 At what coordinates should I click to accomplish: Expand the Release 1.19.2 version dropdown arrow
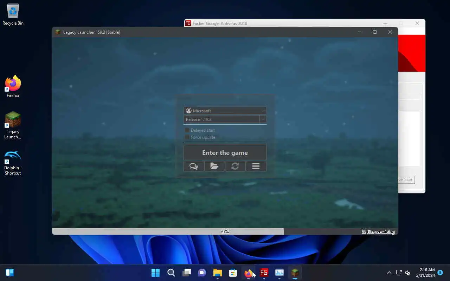click(x=263, y=119)
